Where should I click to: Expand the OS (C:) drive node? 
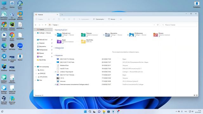click(36, 70)
